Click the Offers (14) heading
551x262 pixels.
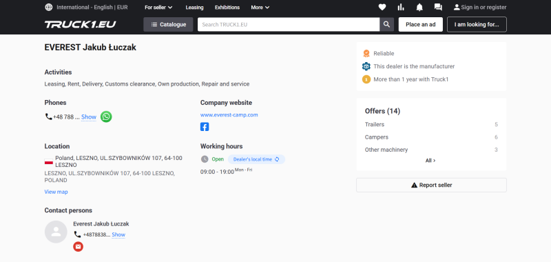point(382,111)
